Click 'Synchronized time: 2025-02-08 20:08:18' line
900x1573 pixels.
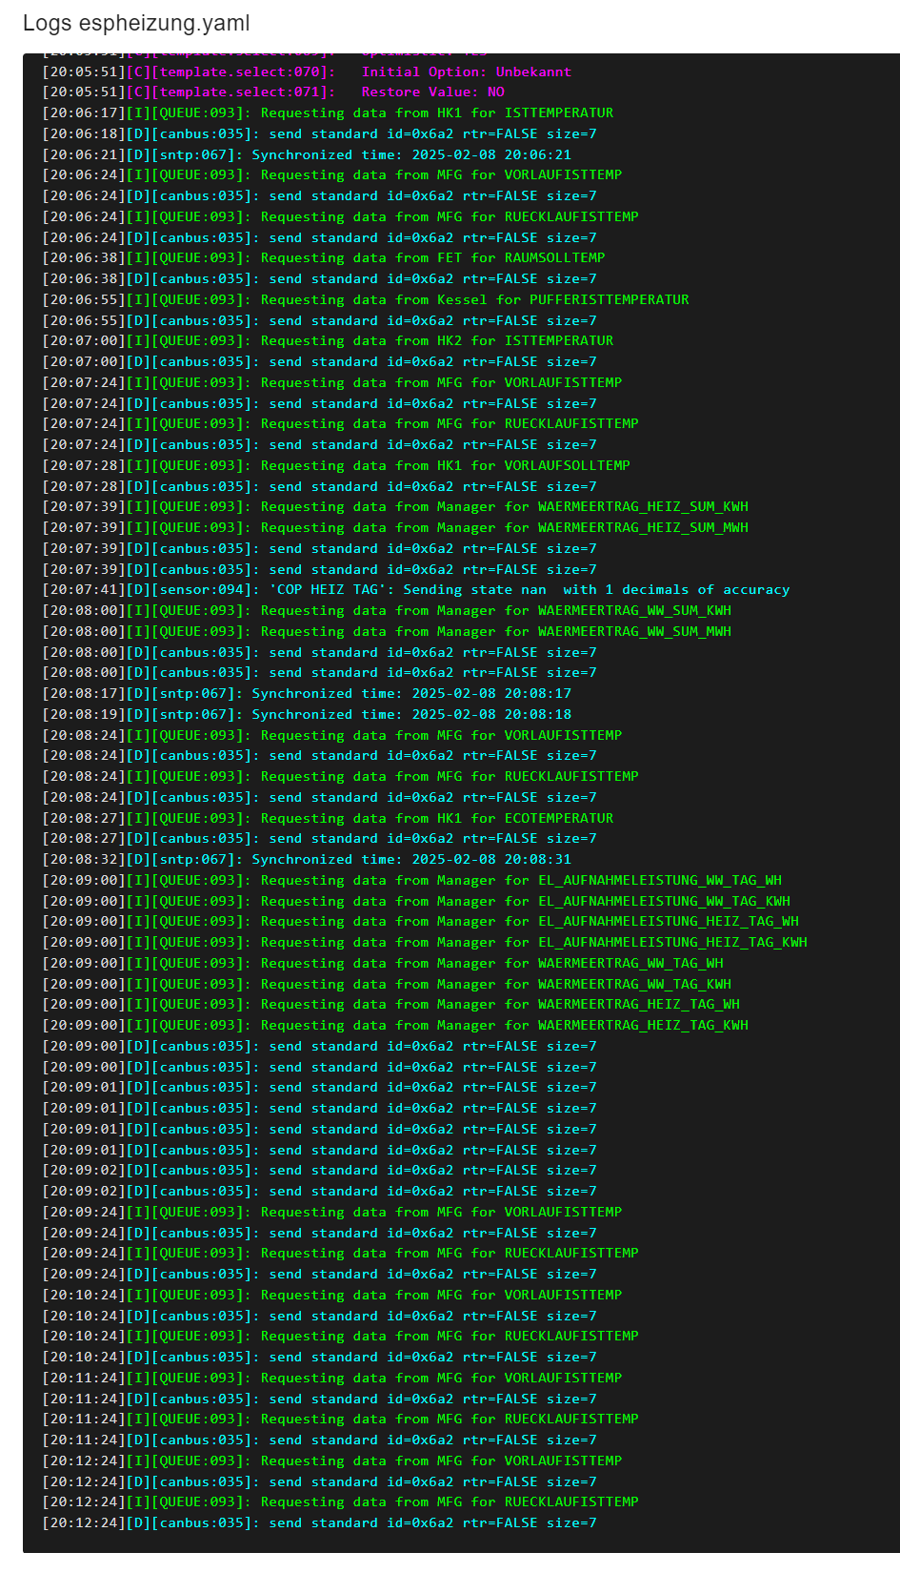coord(307,715)
